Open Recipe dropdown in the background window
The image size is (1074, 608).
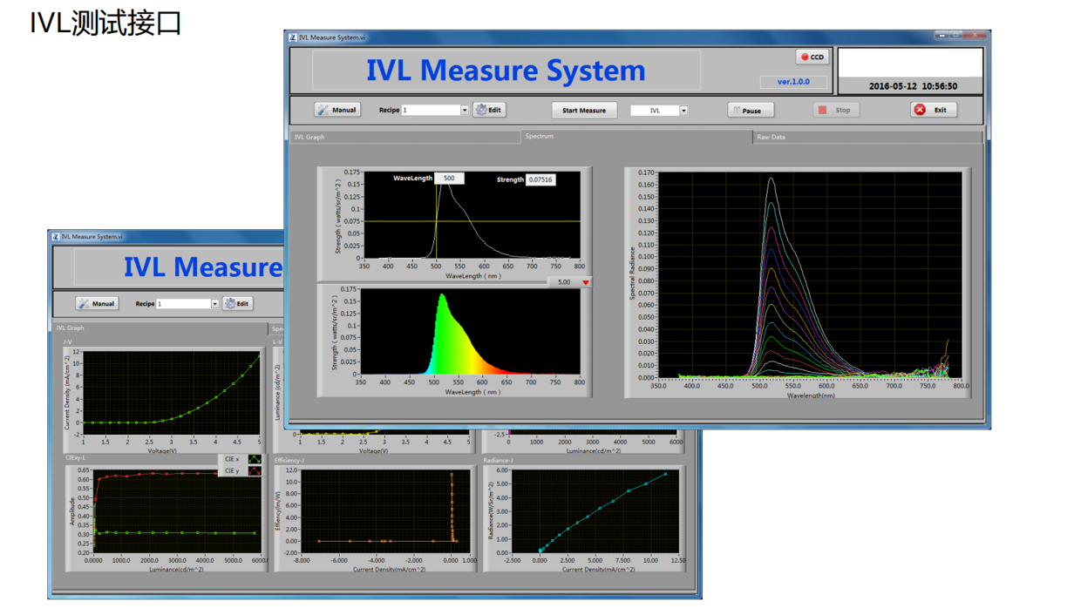(x=214, y=304)
